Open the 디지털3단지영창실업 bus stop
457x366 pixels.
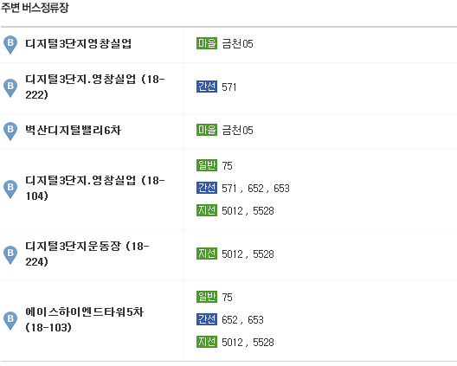coord(79,44)
